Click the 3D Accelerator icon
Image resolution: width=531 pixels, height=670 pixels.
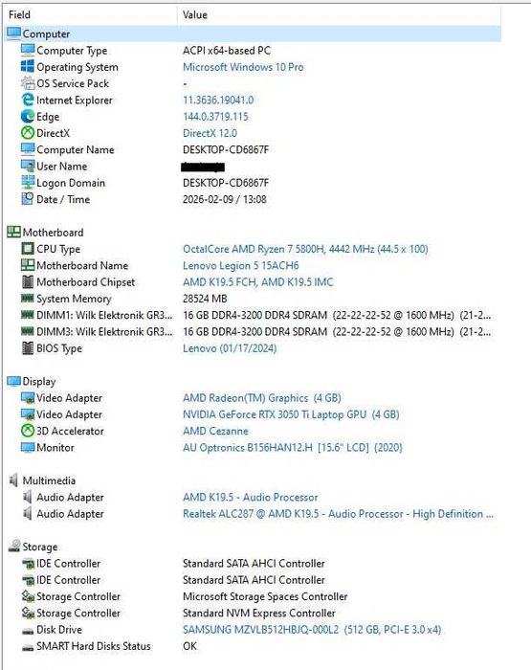click(x=28, y=431)
